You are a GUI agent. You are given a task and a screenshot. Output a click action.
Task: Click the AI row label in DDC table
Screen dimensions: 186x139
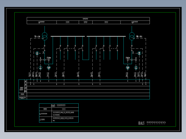click(26, 81)
